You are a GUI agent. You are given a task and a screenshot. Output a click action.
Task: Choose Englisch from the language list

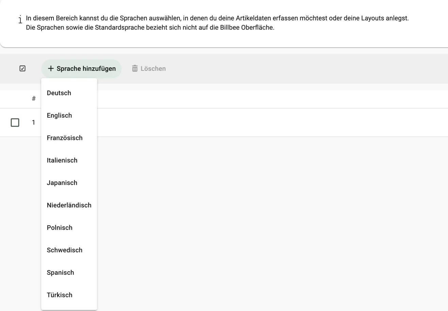[69, 115]
